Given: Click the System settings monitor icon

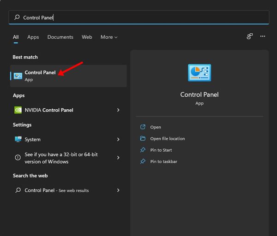Looking at the screenshot, I should tap(18, 139).
